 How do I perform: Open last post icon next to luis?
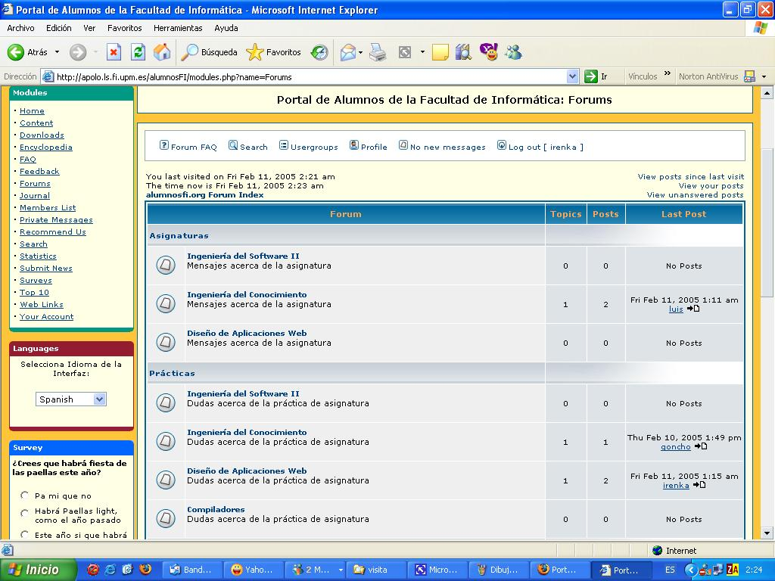pyautogui.click(x=693, y=309)
